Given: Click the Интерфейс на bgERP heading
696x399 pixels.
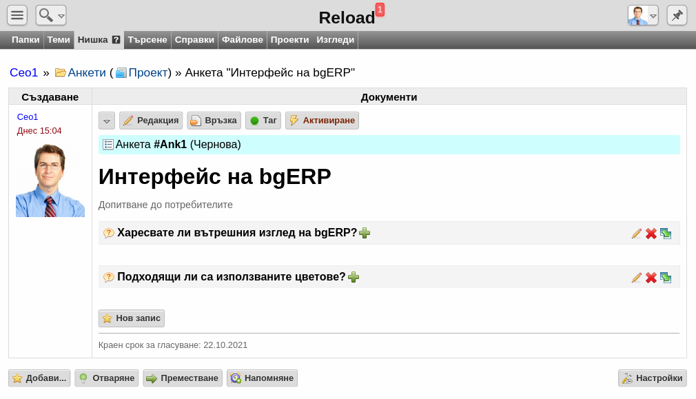Looking at the screenshot, I should [215, 176].
